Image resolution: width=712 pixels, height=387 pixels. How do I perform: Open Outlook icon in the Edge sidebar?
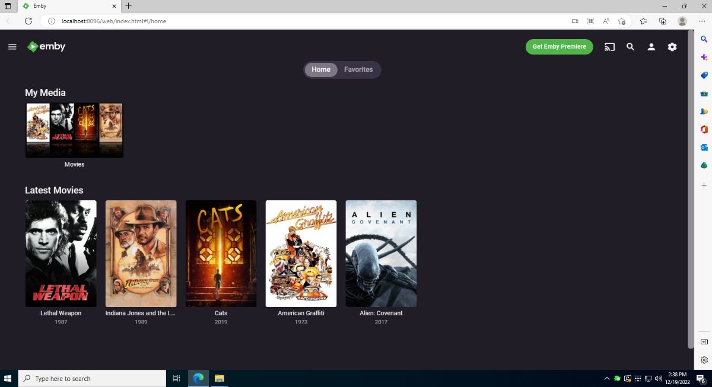point(704,147)
